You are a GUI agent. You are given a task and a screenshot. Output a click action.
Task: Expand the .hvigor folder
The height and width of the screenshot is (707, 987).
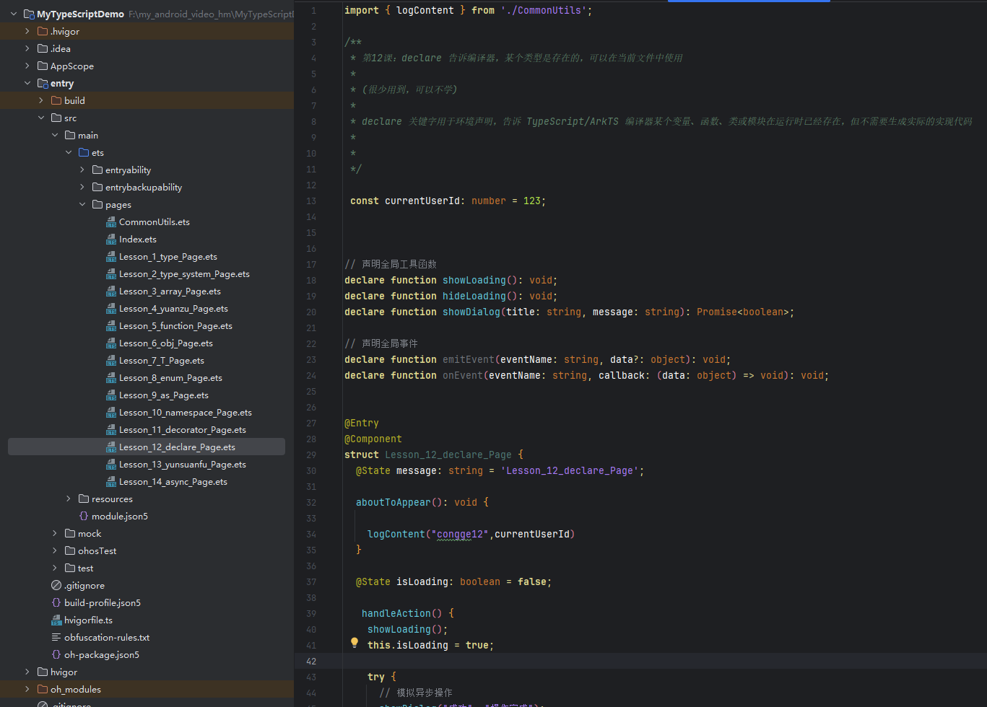pyautogui.click(x=27, y=32)
